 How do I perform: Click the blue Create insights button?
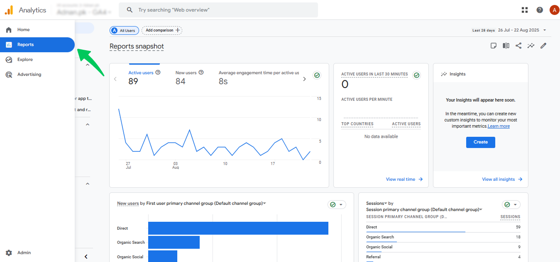pos(481,142)
